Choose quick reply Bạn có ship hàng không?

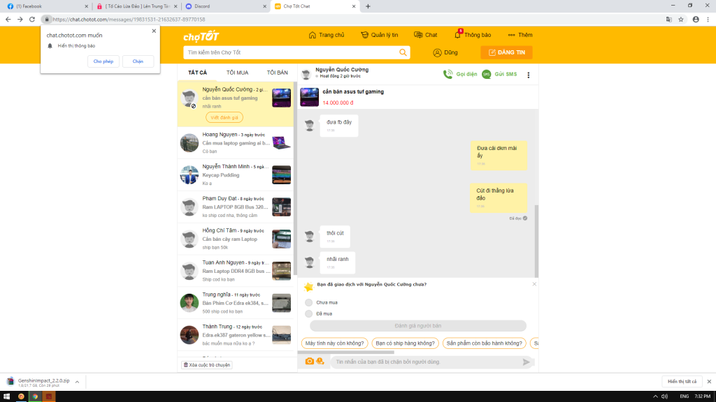(x=405, y=343)
